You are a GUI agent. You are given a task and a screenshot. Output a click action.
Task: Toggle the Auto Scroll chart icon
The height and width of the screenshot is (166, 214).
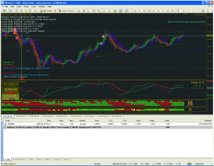point(104,11)
